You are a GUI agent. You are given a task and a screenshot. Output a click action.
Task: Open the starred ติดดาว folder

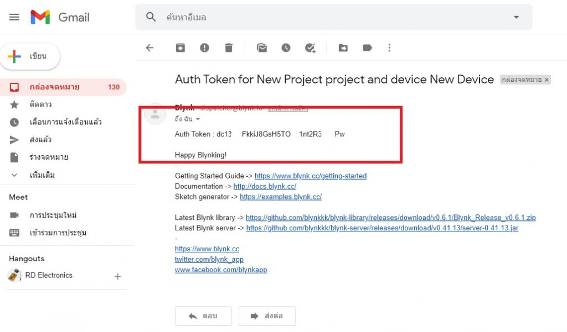click(x=40, y=104)
